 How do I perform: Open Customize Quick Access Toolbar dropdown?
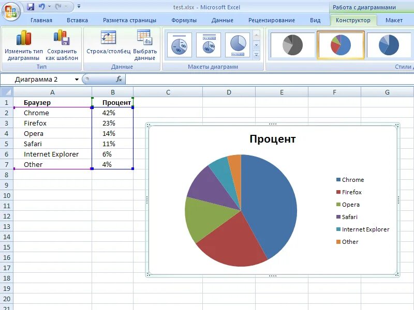click(79, 6)
